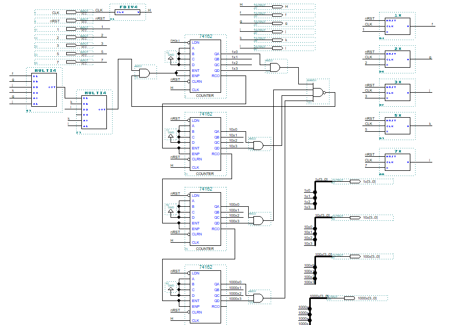Image resolution: width=450 pixels, height=325 pixels.
Task: Click the 10x0 net label at the counter's QA
Action: [x=233, y=130]
